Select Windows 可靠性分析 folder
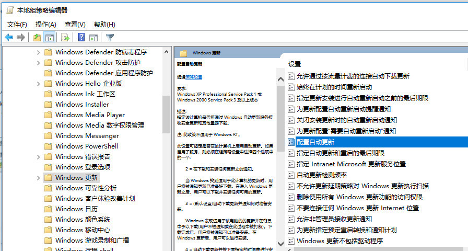This screenshot has width=468, height=251. [86, 188]
